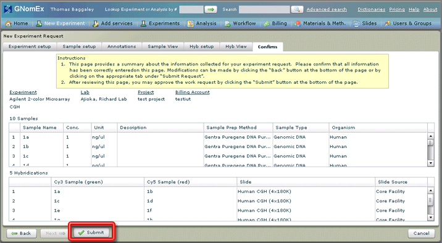This screenshot has width=442, height=243.
Task: Click the GNomEx logo icon
Action: (x=8, y=9)
